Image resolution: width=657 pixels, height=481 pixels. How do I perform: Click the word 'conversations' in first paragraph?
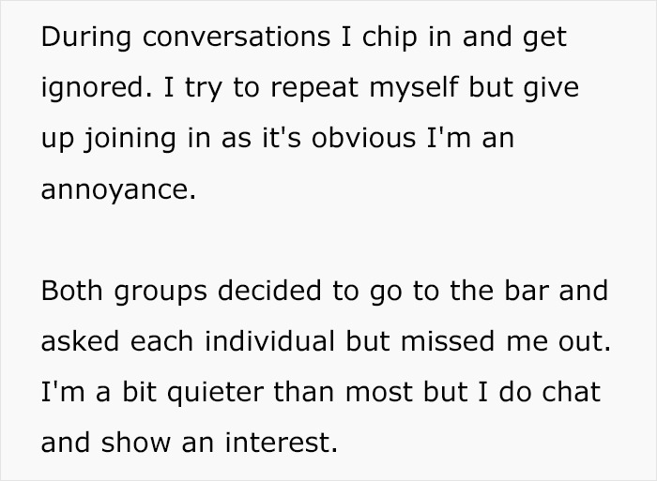click(237, 37)
